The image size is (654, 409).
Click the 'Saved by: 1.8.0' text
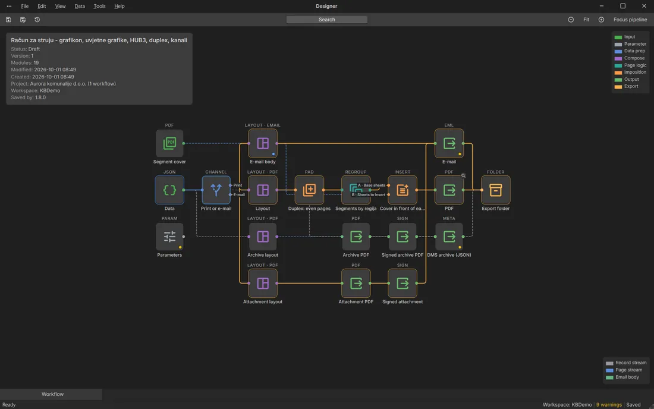click(x=29, y=97)
